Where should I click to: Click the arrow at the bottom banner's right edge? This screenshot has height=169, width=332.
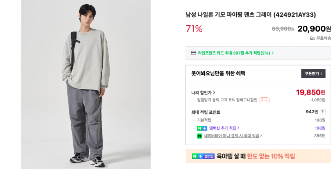coord(323,156)
